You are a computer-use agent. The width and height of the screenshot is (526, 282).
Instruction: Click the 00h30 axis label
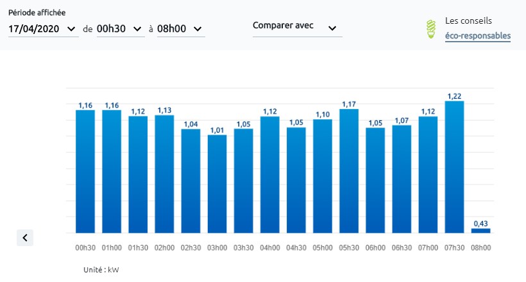coord(85,248)
